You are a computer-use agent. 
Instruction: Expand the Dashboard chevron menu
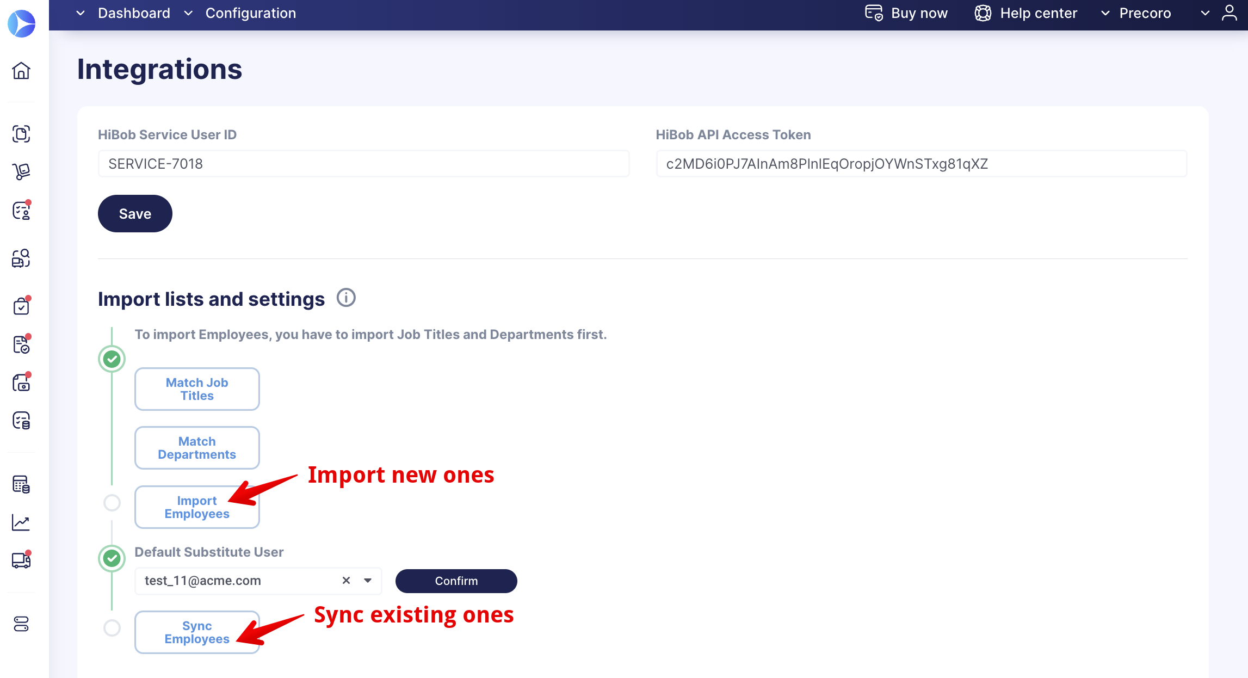[81, 13]
